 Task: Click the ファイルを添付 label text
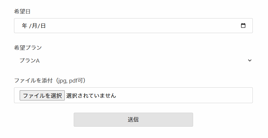33,80
